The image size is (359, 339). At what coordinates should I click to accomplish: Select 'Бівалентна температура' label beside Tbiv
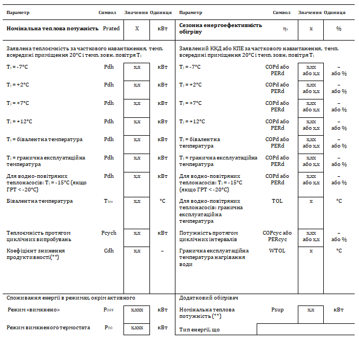[40, 201]
